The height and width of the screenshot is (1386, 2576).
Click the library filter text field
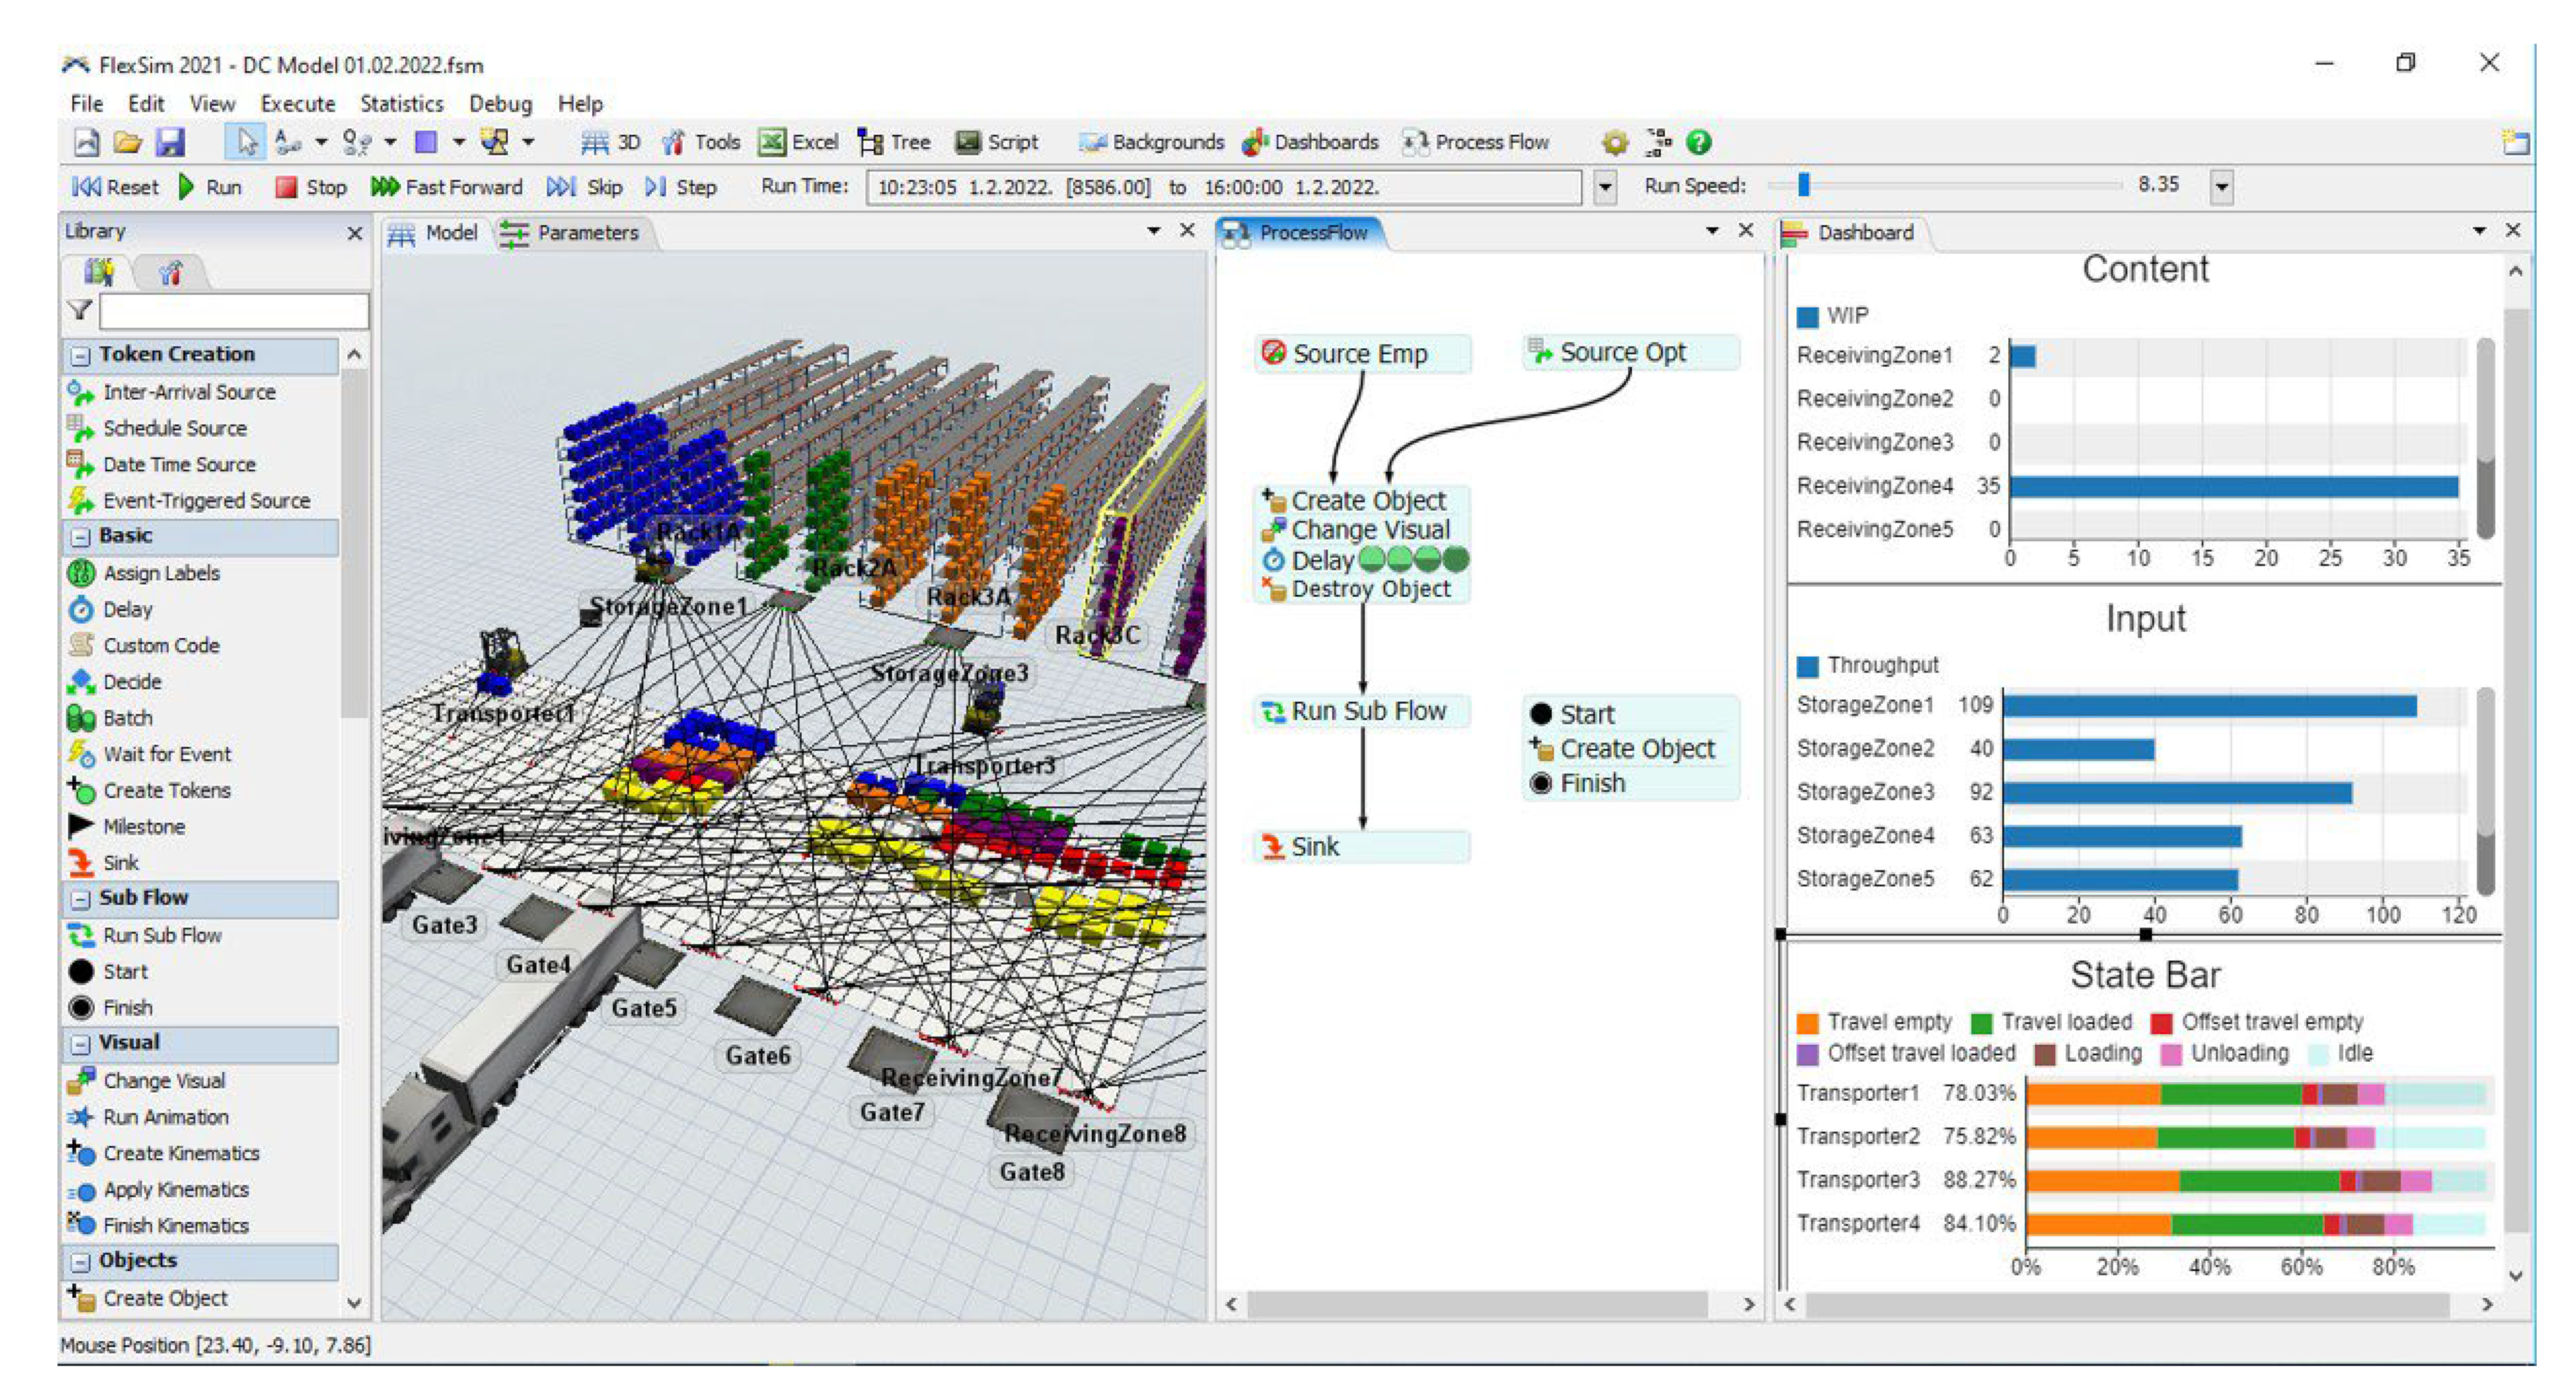(233, 311)
